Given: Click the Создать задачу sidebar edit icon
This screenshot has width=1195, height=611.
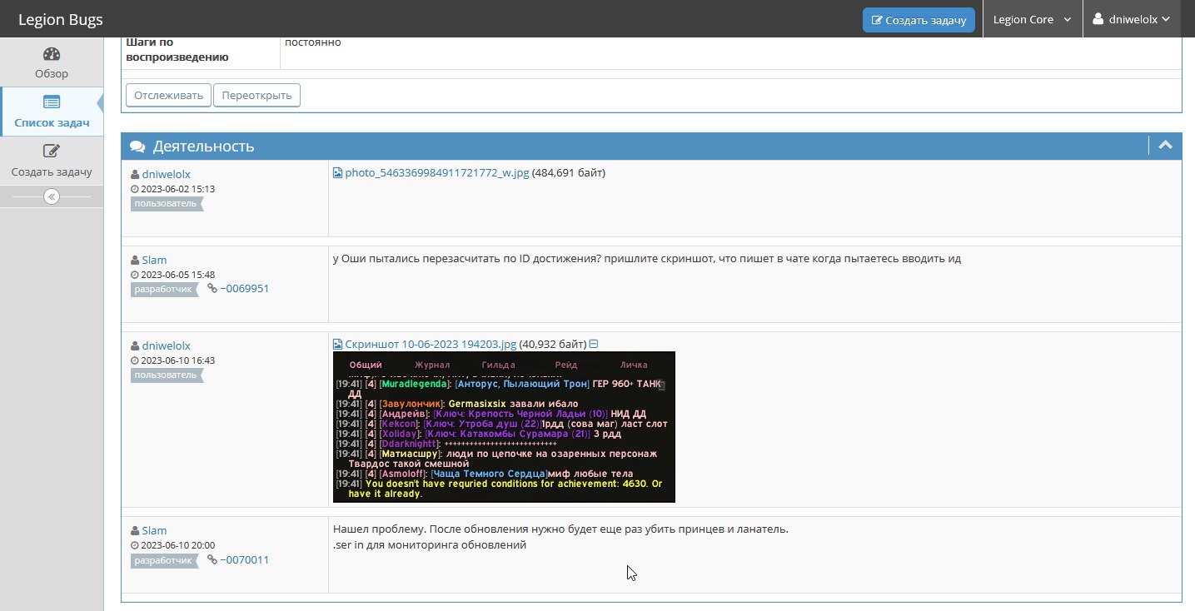Looking at the screenshot, I should pyautogui.click(x=52, y=152).
